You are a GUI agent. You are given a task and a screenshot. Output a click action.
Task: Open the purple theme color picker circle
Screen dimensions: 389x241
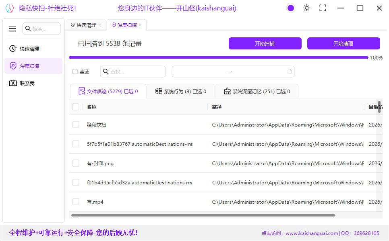click(290, 8)
